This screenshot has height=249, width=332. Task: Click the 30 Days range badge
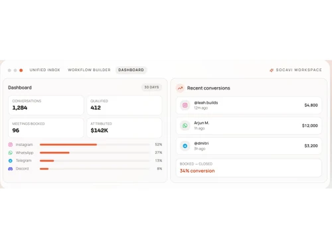(151, 87)
